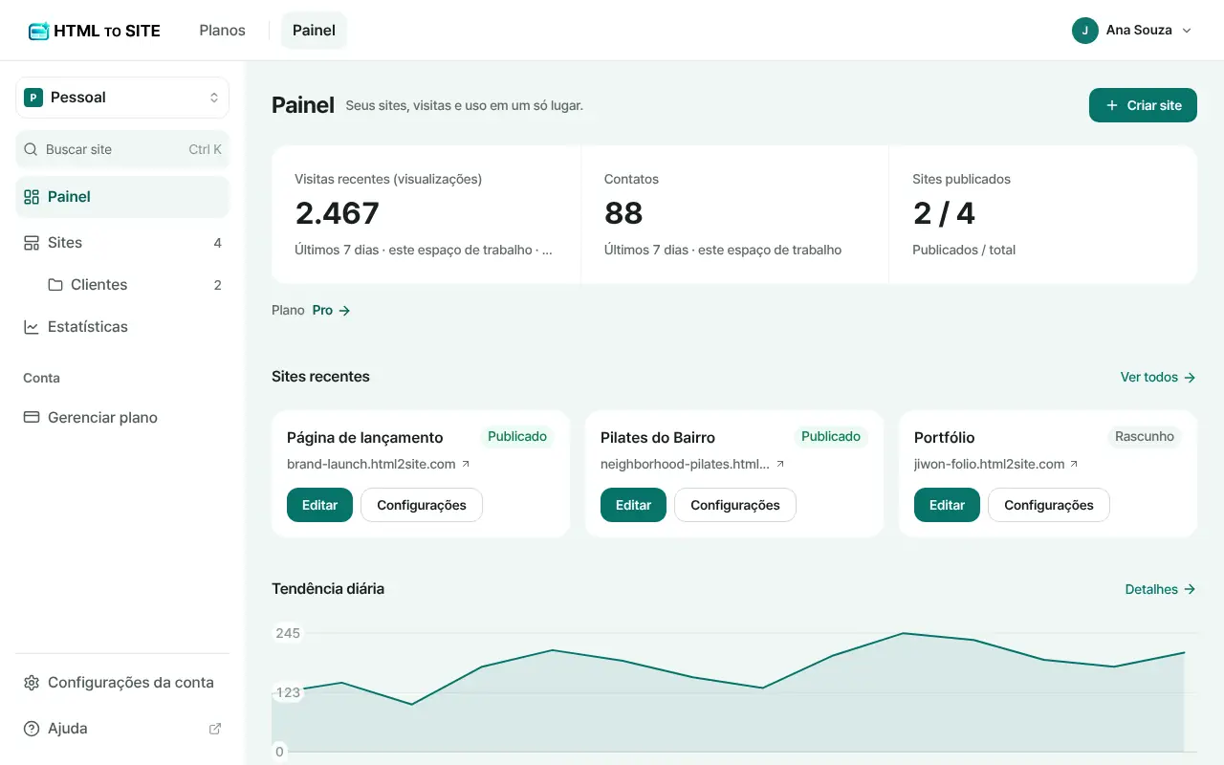1224x765 pixels.
Task: Edit the Portfólio site
Action: click(947, 505)
